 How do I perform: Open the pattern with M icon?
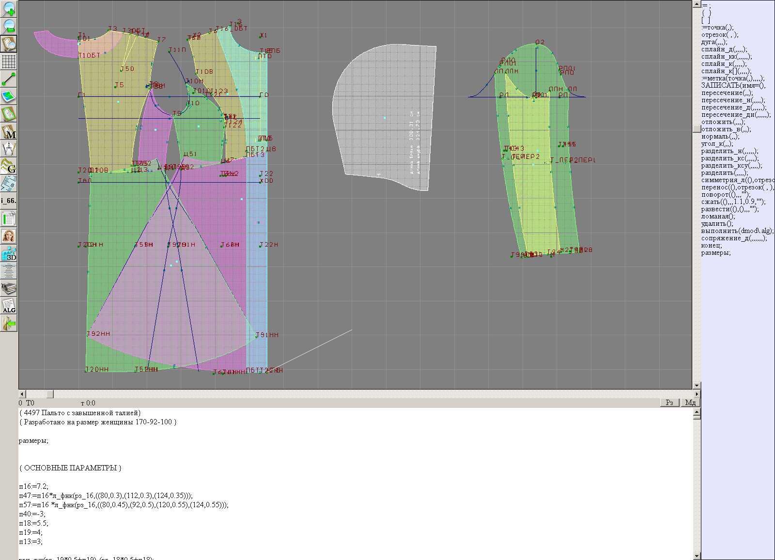(x=9, y=132)
